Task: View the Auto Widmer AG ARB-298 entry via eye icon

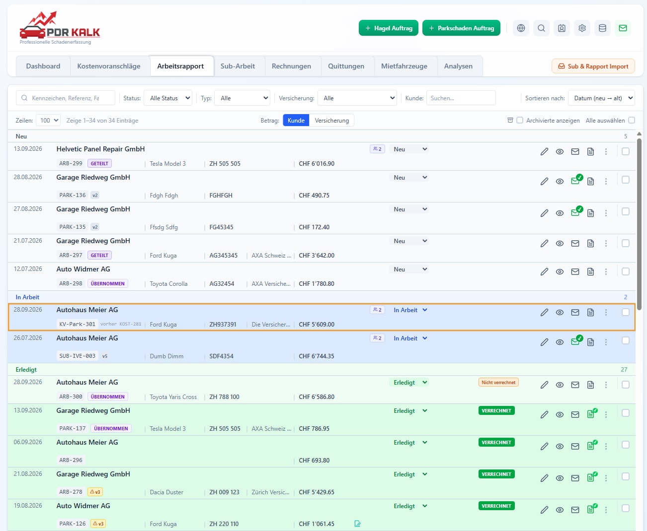Action: [560, 272]
